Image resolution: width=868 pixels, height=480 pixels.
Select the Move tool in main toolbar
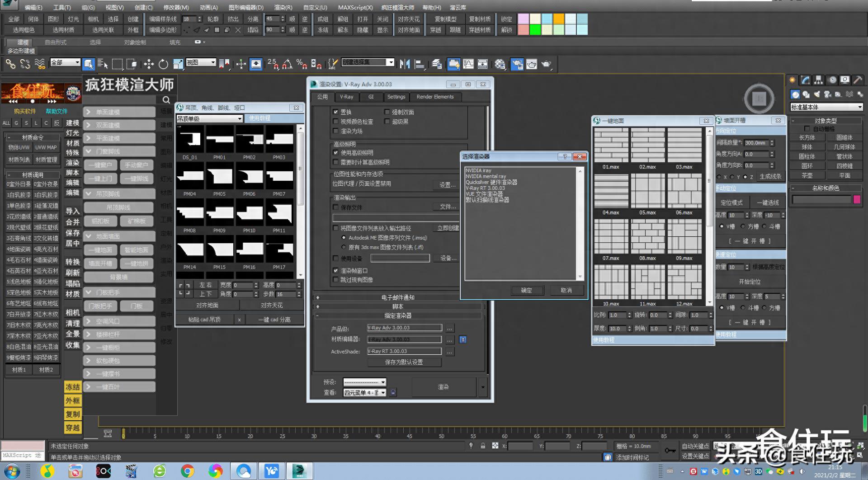pyautogui.click(x=149, y=64)
